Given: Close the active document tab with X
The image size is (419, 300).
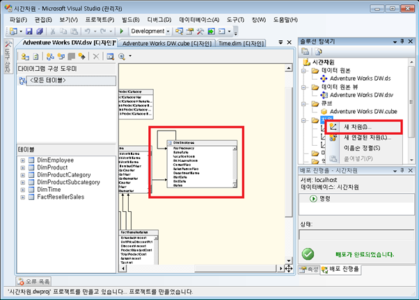Looking at the screenshot, I should [x=289, y=42].
